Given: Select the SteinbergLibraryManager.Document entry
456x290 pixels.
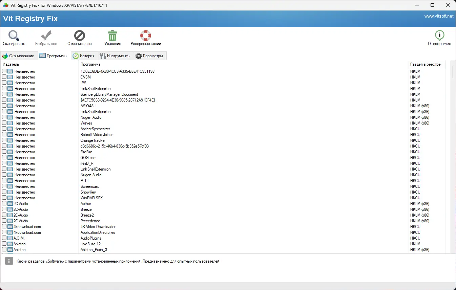Looking at the screenshot, I should [109, 94].
